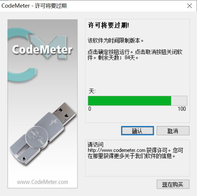Click the 0 minimum label under the bar
The width and height of the screenshot is (197, 196).
[90, 109]
